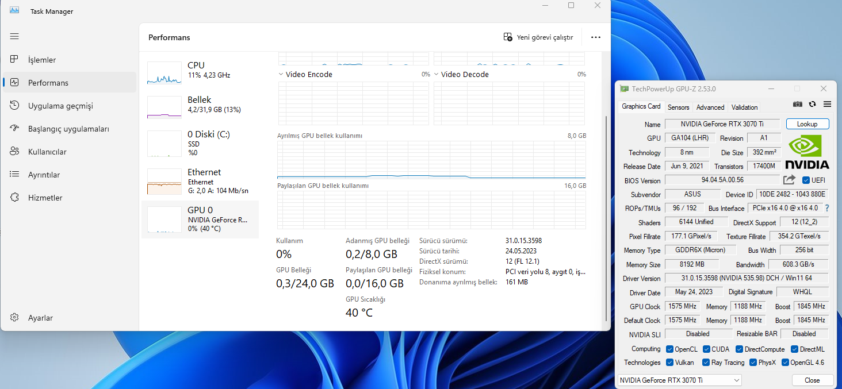The height and width of the screenshot is (389, 842).
Task: Click the GPU name field NVIDIA GeForce RTX 3070 Ti
Action: (722, 124)
